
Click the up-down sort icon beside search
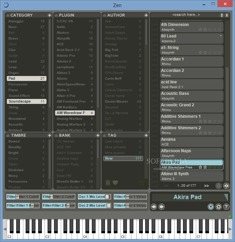tap(222, 15)
